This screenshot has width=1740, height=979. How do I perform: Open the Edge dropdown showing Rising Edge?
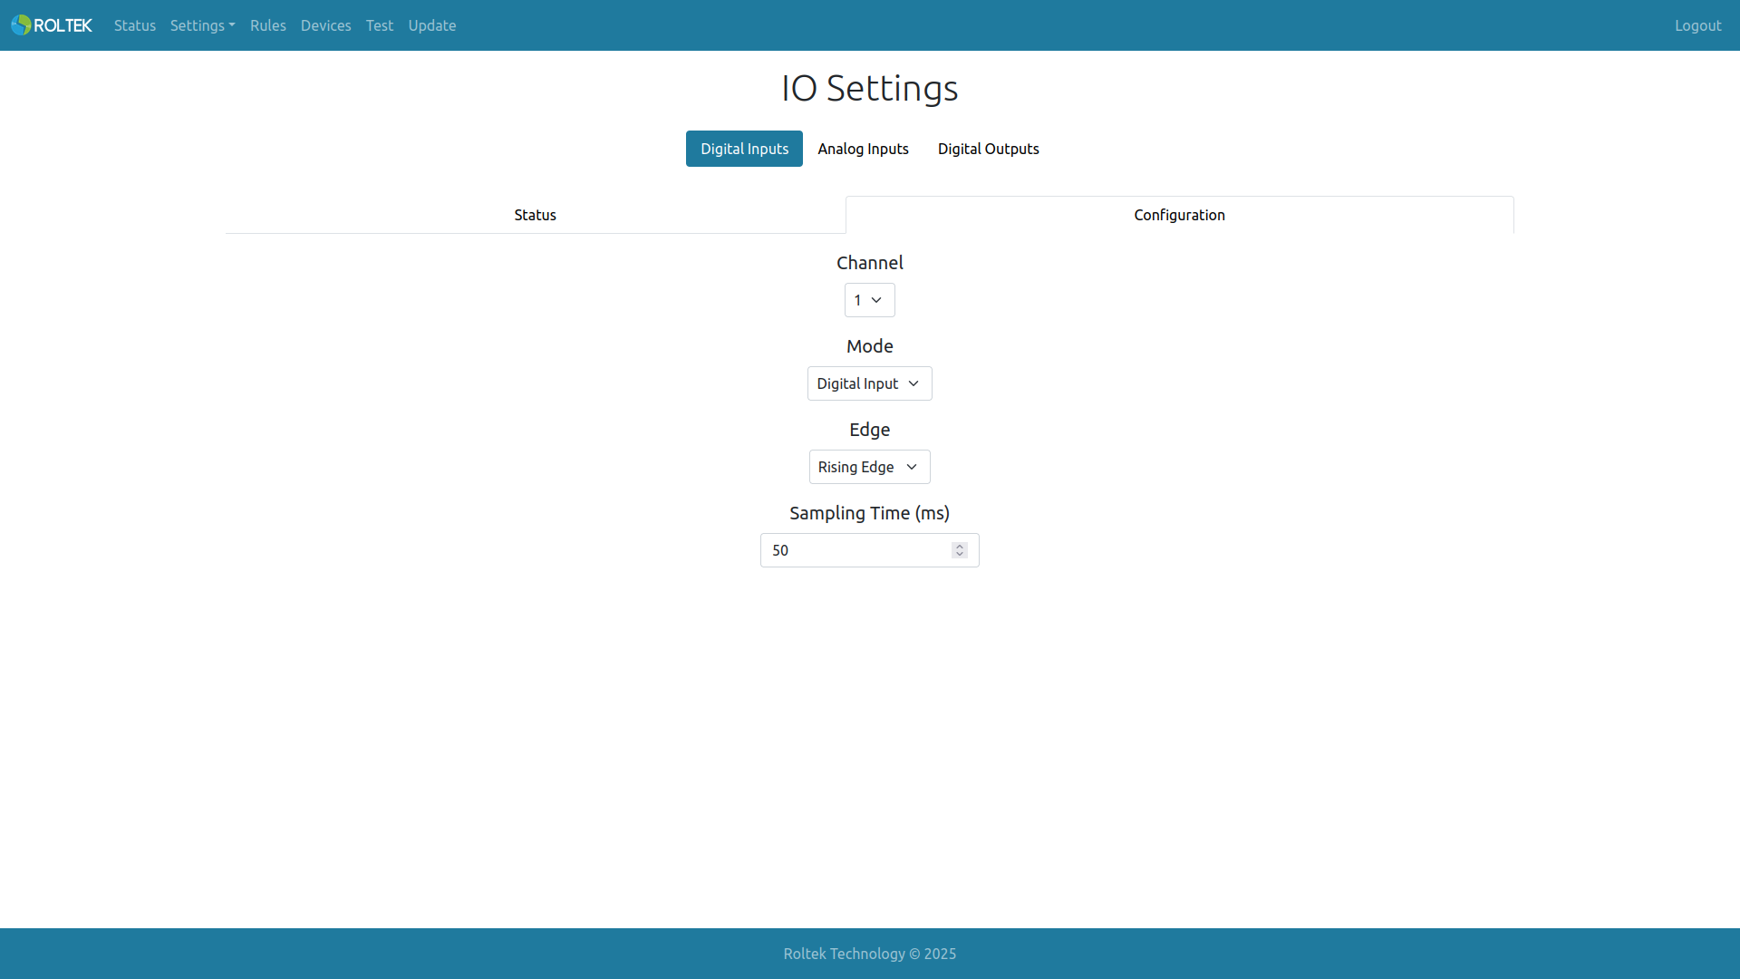click(870, 467)
